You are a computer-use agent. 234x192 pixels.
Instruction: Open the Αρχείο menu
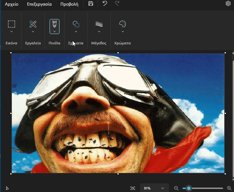pos(12,4)
